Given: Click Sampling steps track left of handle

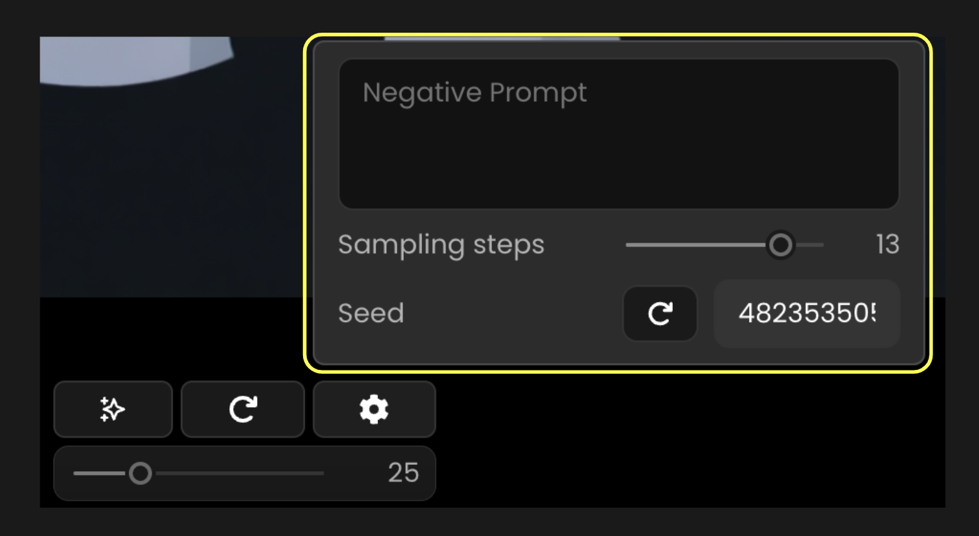Looking at the screenshot, I should [x=693, y=245].
